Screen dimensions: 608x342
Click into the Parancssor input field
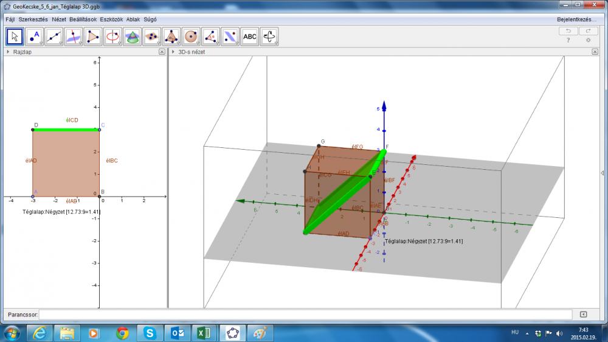pyautogui.click(x=305, y=315)
